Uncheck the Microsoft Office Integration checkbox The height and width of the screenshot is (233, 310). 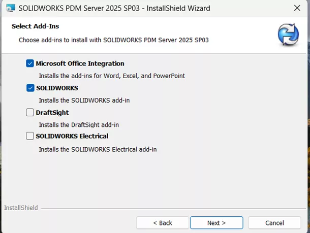pos(30,63)
